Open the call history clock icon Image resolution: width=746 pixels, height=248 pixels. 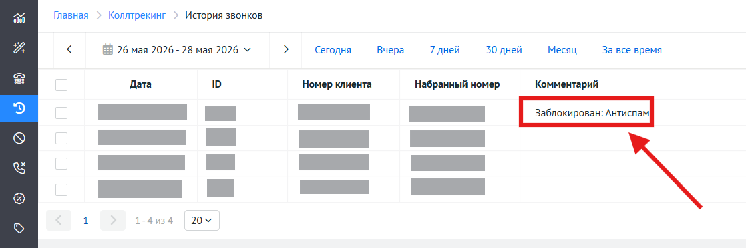click(19, 108)
